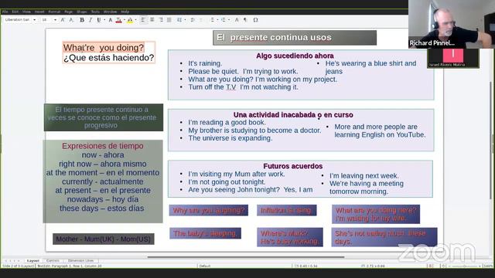Click the 'Futuros acuerdos' heading
Image resolution: width=495 pixels, height=278 pixels.
point(293,166)
